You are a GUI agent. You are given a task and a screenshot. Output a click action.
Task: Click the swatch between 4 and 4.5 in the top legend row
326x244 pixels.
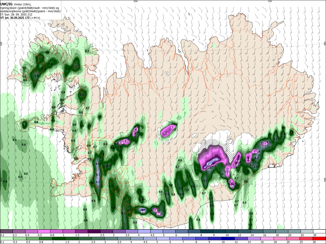[144, 232]
